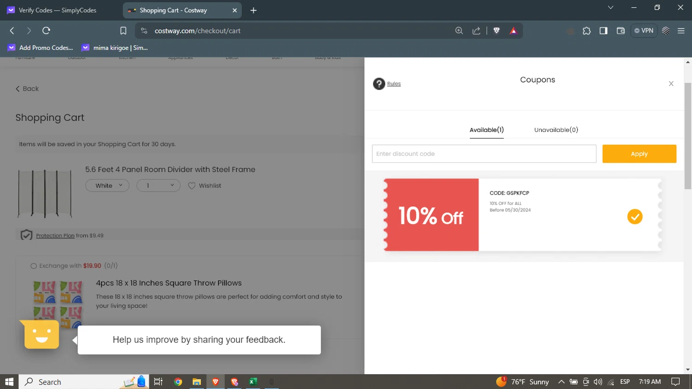
Task: Add room divider to Wishlist heart
Action: 192,186
